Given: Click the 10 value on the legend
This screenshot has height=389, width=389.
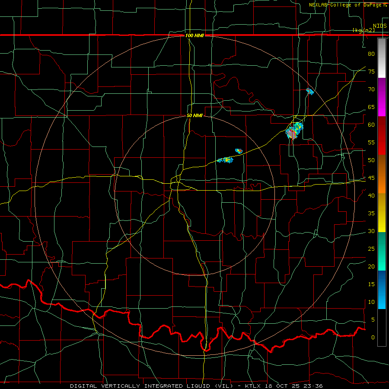Looking at the screenshot, I should (x=371, y=302).
